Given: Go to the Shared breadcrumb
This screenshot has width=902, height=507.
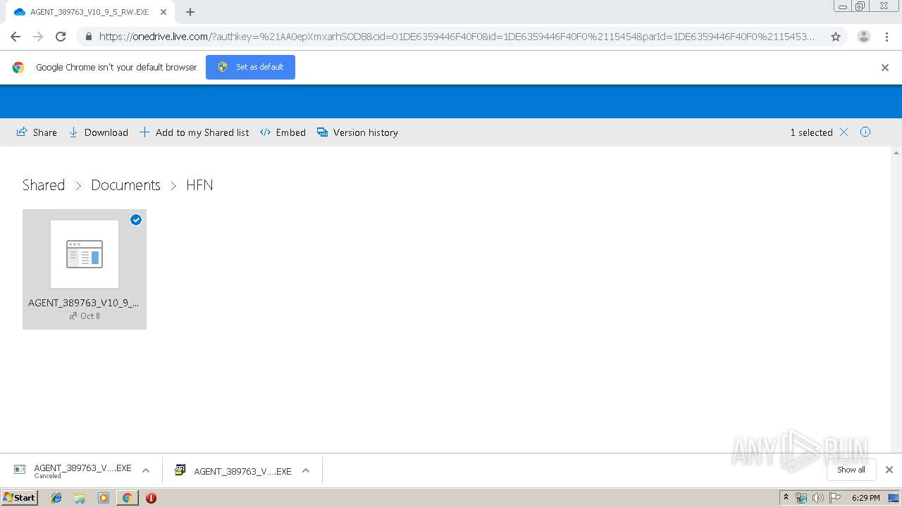Looking at the screenshot, I should [44, 185].
